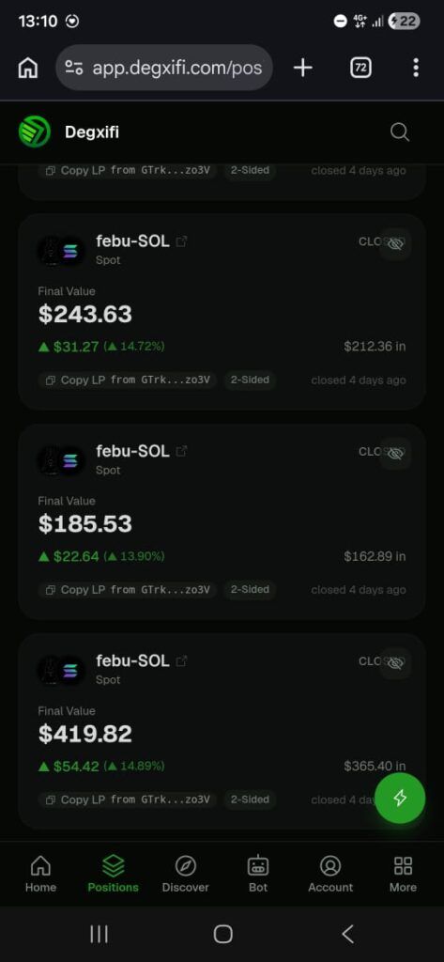Open the Account tab
Viewport: 444px width, 962px height.
click(x=330, y=874)
